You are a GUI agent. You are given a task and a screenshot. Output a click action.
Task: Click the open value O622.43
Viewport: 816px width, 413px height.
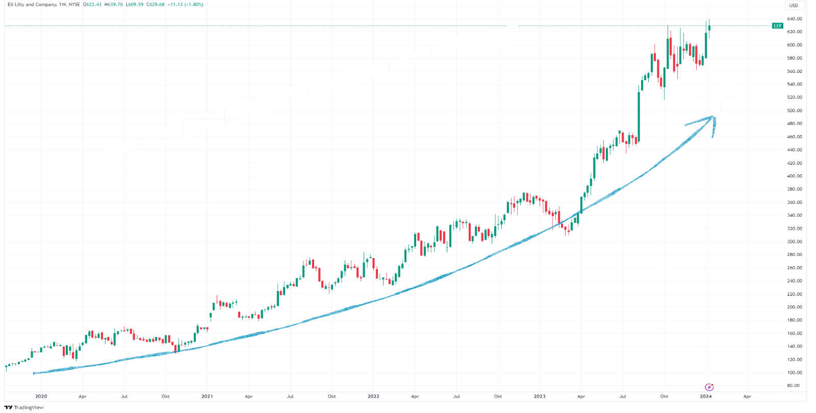(92, 5)
